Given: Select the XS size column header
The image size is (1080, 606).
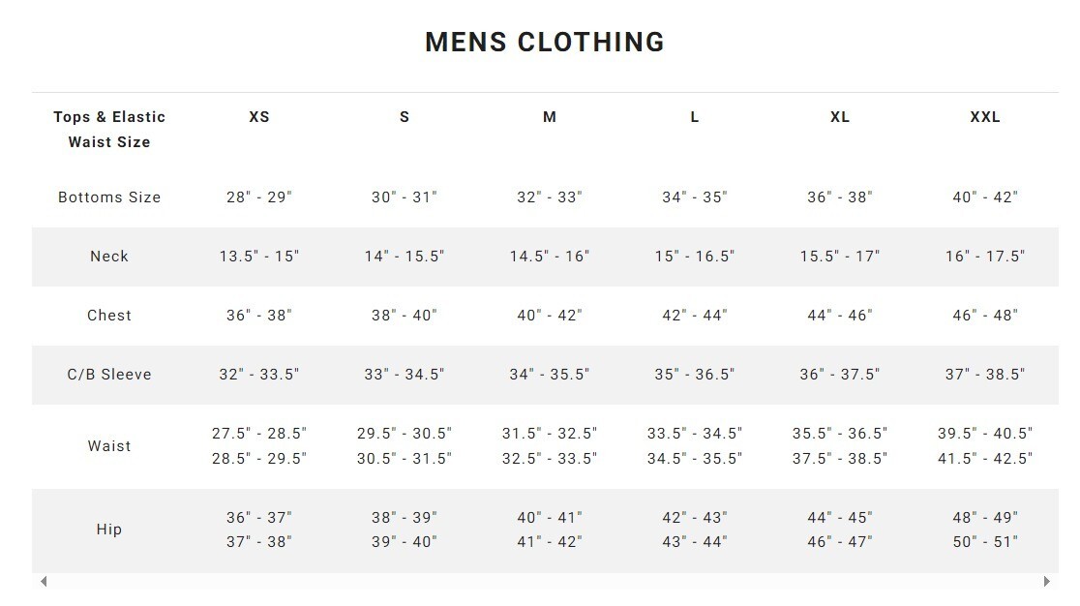Looking at the screenshot, I should point(259,117).
